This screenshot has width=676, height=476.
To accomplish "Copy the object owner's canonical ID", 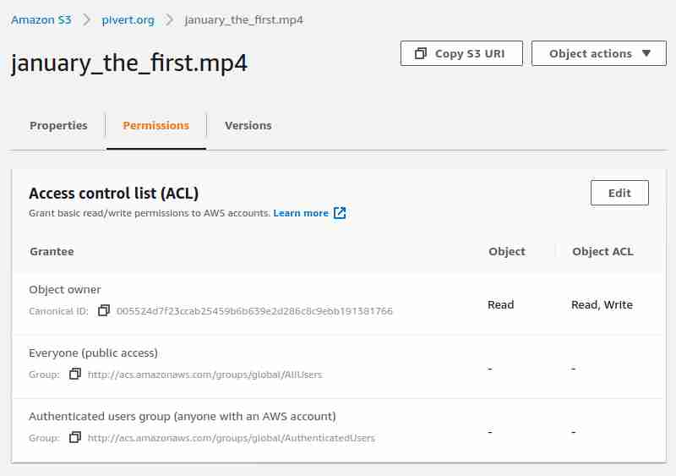I will coord(104,311).
